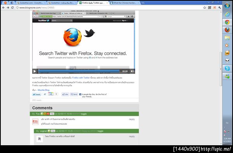Viewport: 233px width, 153px height.
Task: Open the QR code extension icon
Action: click(x=210, y=8)
